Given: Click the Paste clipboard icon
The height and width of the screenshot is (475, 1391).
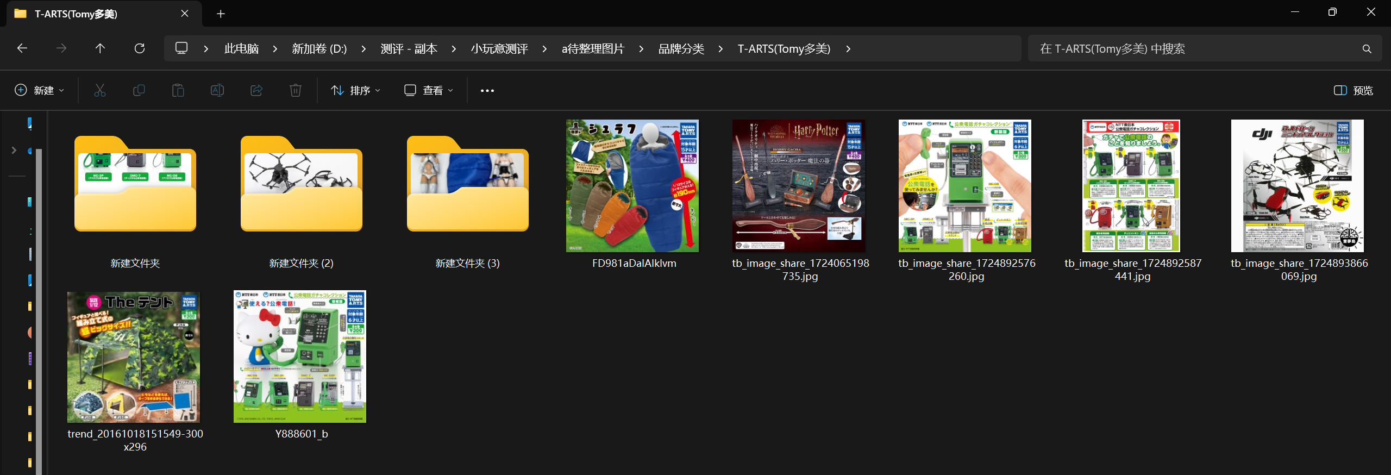Looking at the screenshot, I should pyautogui.click(x=178, y=90).
